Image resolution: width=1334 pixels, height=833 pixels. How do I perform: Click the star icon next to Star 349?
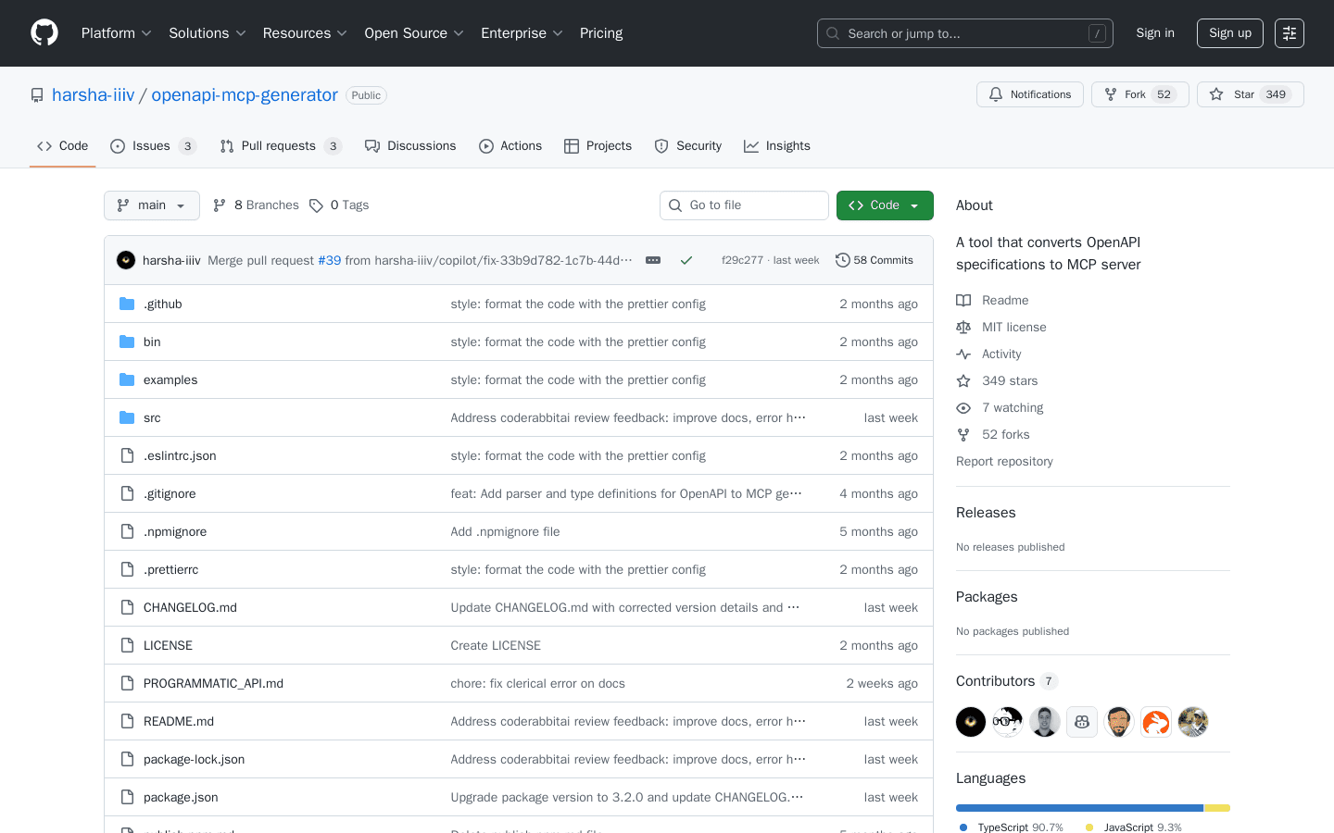point(1216,93)
